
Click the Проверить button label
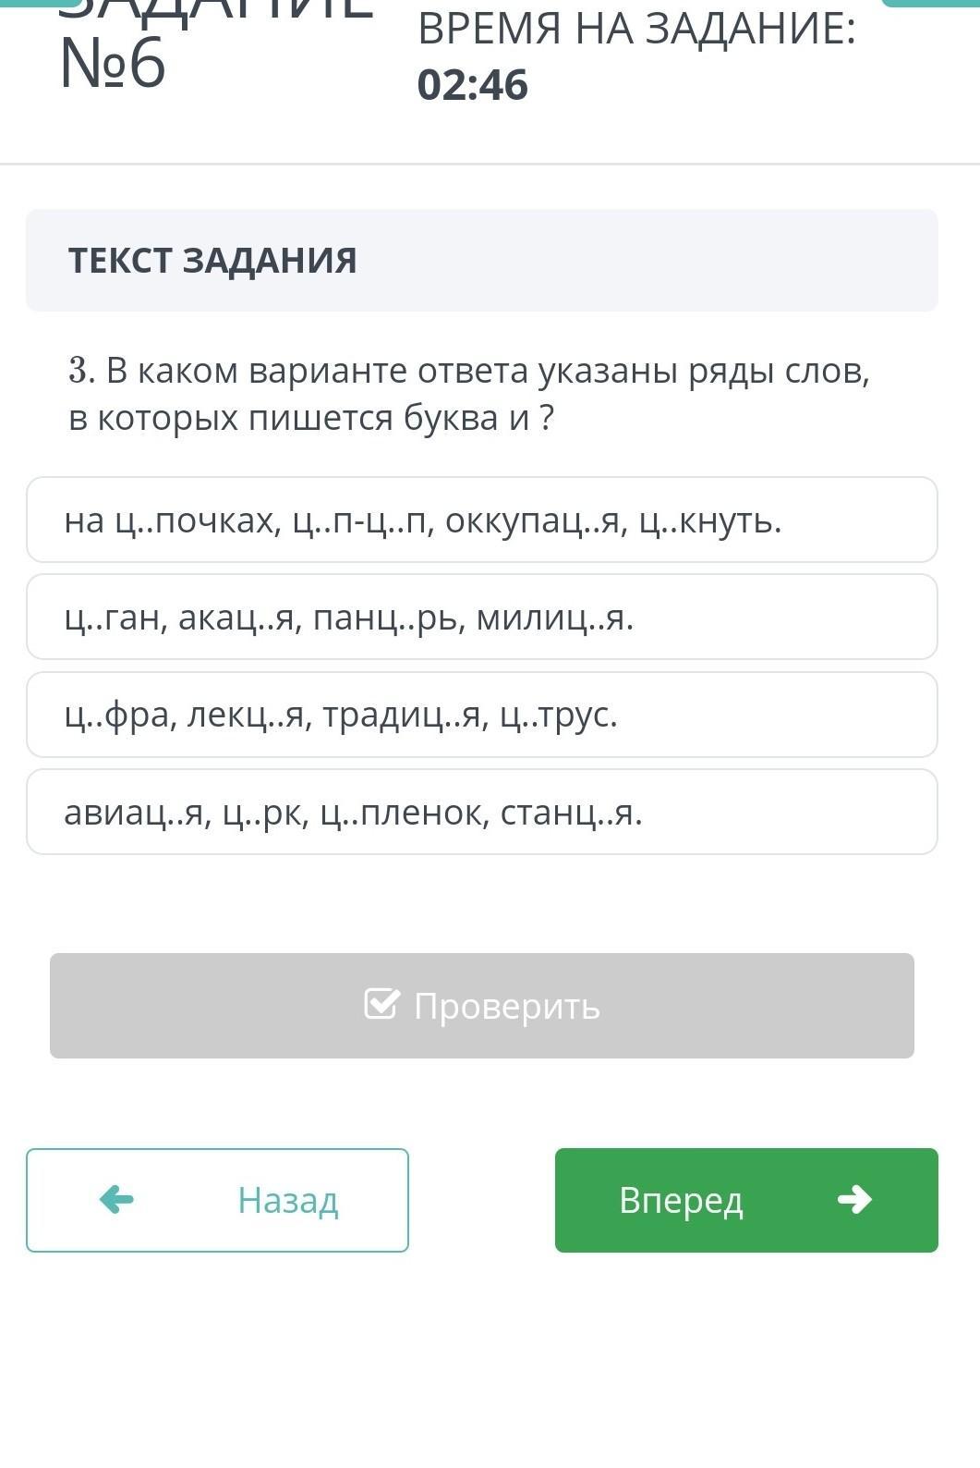(x=507, y=1006)
